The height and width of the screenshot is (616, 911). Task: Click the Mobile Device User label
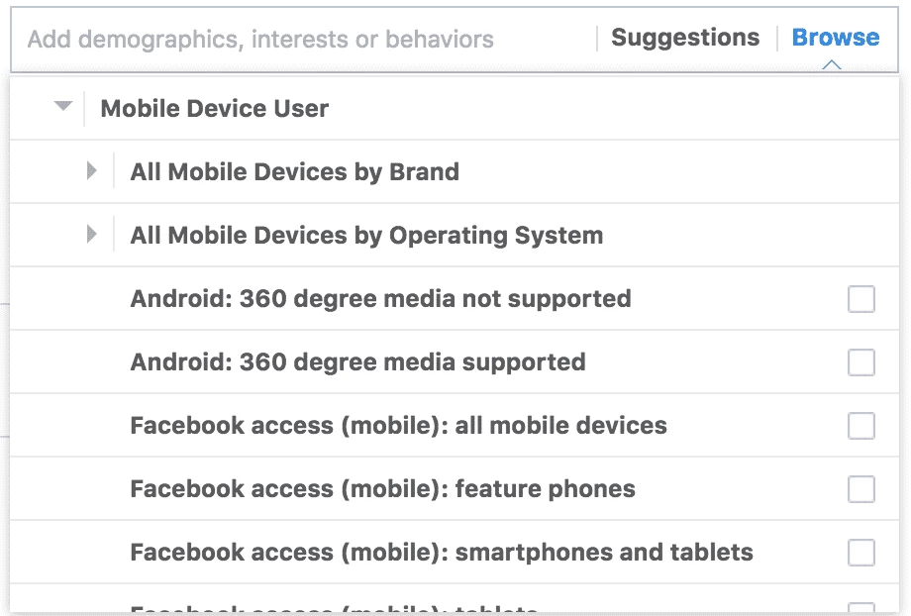pyautogui.click(x=215, y=109)
